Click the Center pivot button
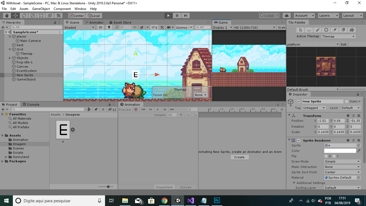The height and width of the screenshot is (206, 366). [77, 16]
